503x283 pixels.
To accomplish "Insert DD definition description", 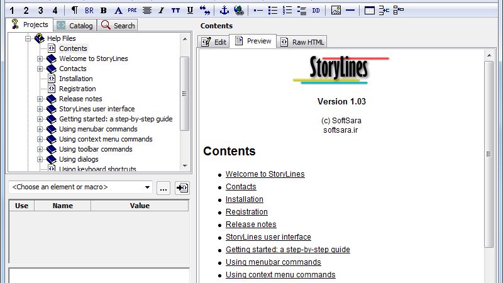I will point(316,11).
